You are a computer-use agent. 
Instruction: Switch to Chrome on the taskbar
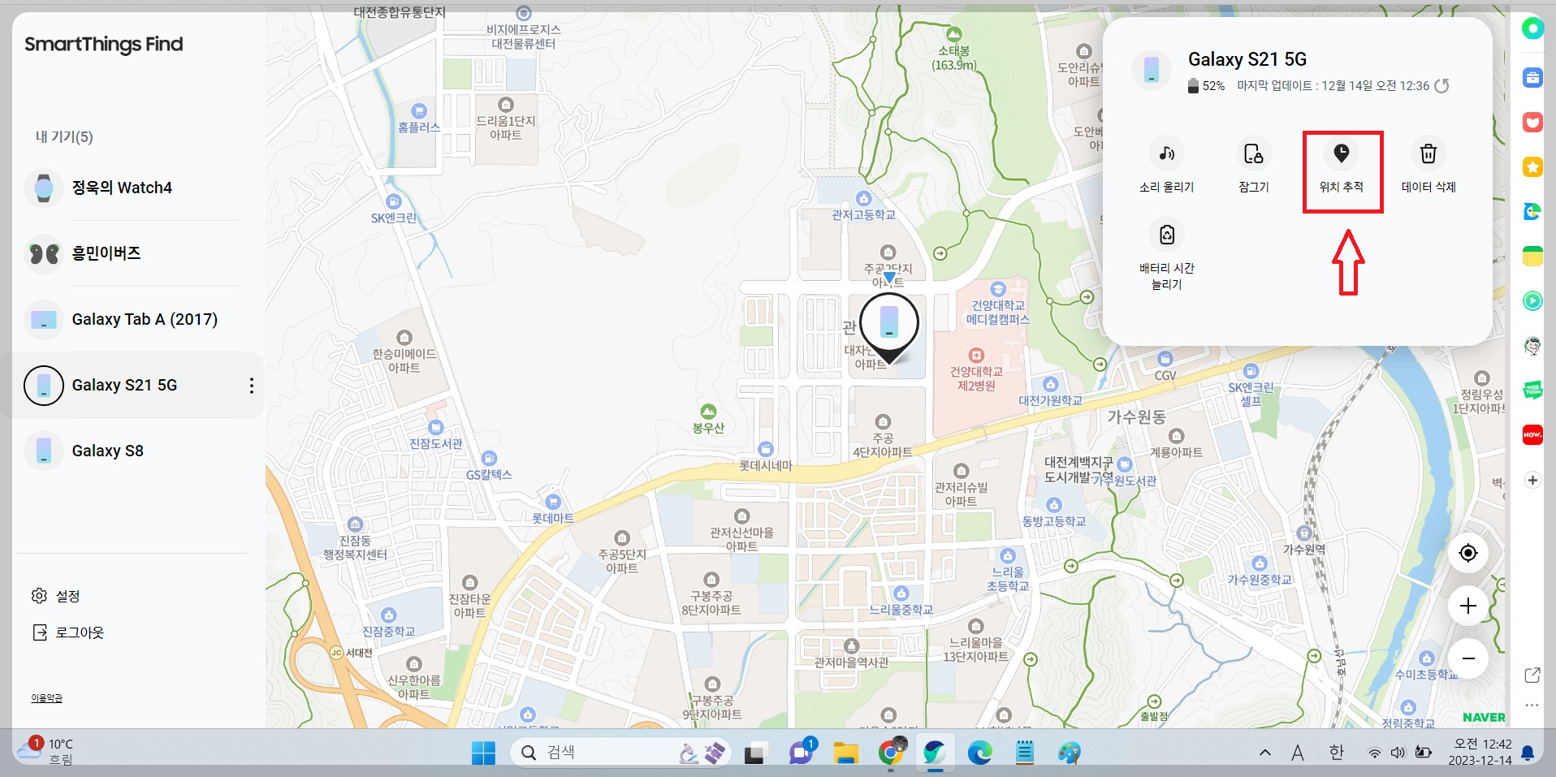pos(891,753)
